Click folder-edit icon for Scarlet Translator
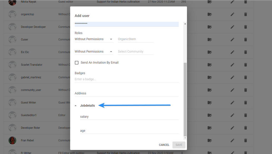The width and height of the screenshot is (272, 154). [x=210, y=65]
